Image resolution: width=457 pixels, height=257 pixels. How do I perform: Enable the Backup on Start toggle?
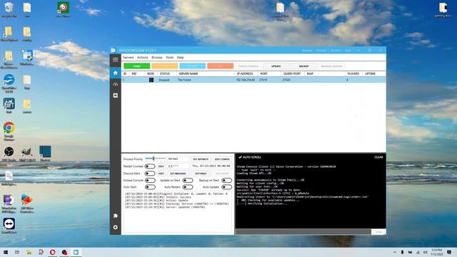[226, 181]
